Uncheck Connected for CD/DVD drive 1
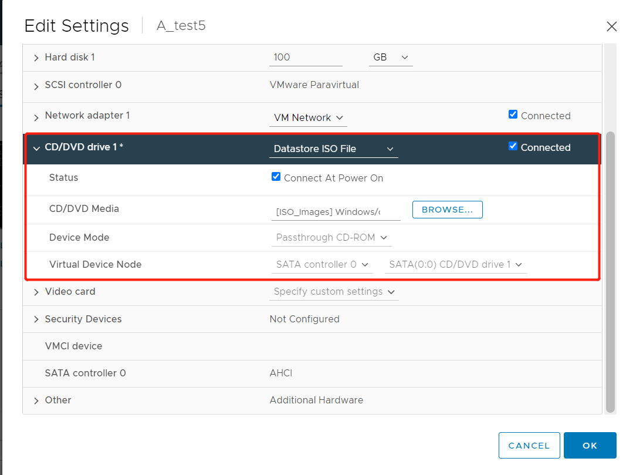This screenshot has height=475, width=633. click(513, 146)
